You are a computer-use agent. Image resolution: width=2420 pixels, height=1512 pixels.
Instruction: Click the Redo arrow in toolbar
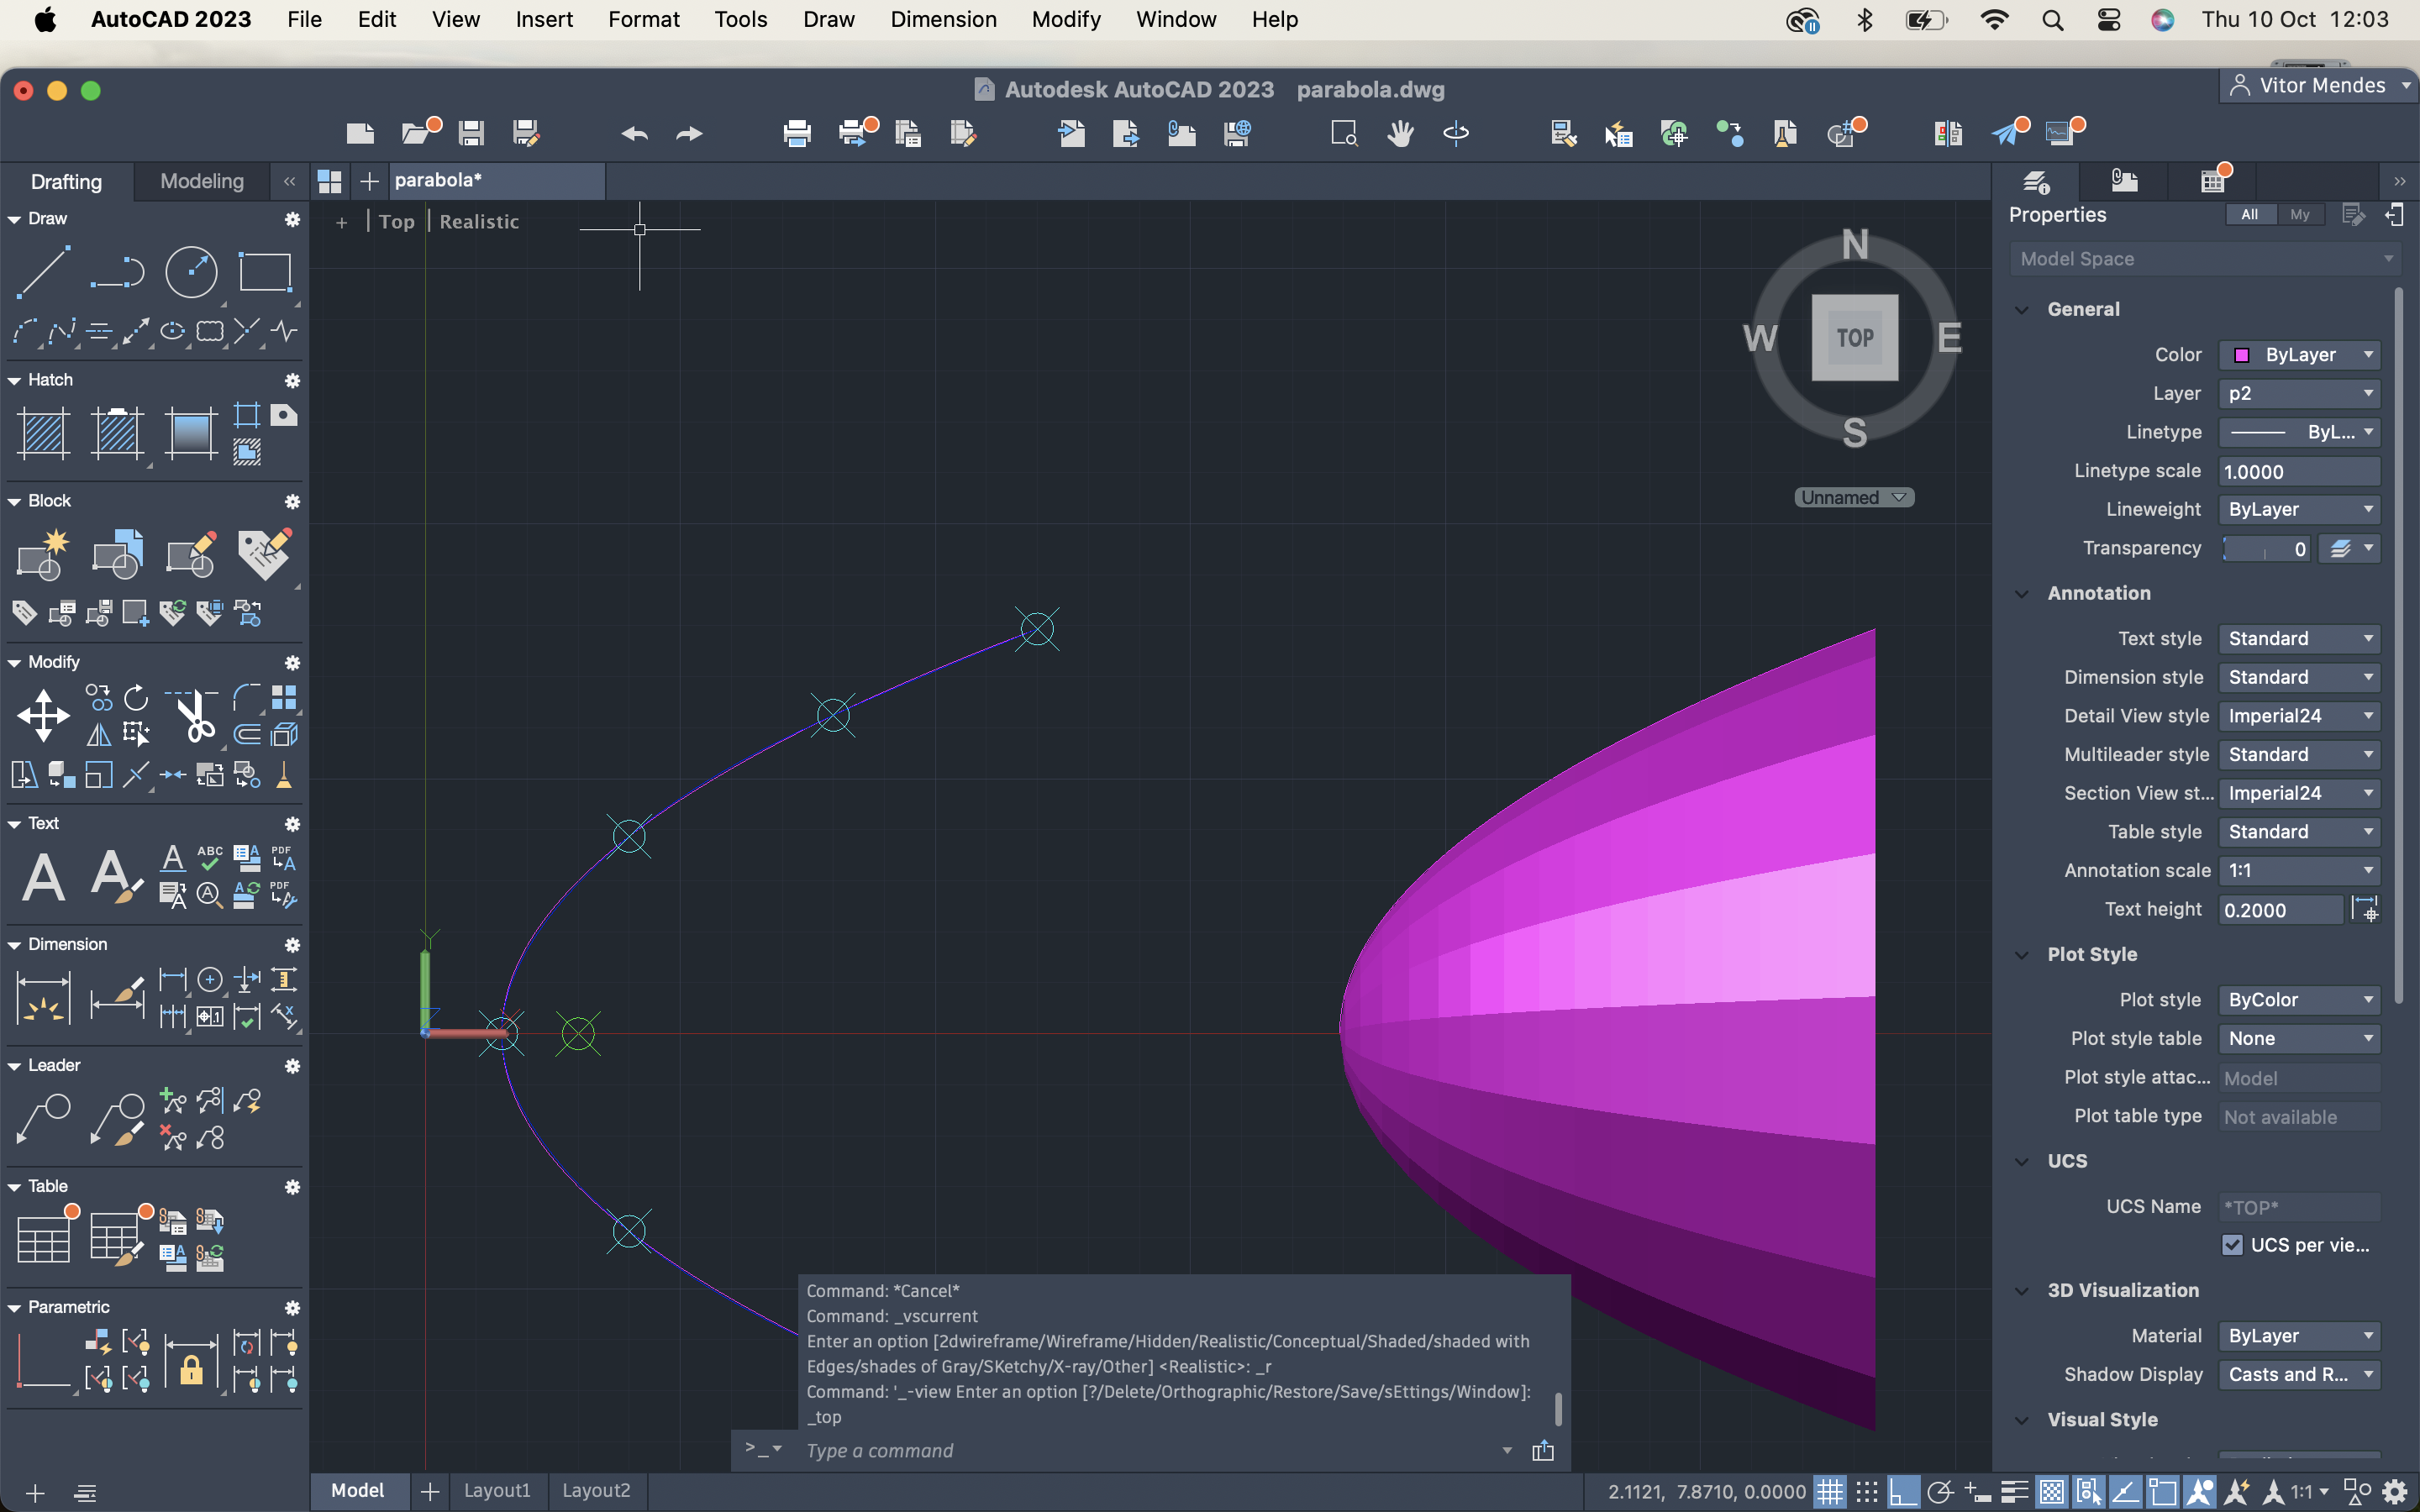689,133
